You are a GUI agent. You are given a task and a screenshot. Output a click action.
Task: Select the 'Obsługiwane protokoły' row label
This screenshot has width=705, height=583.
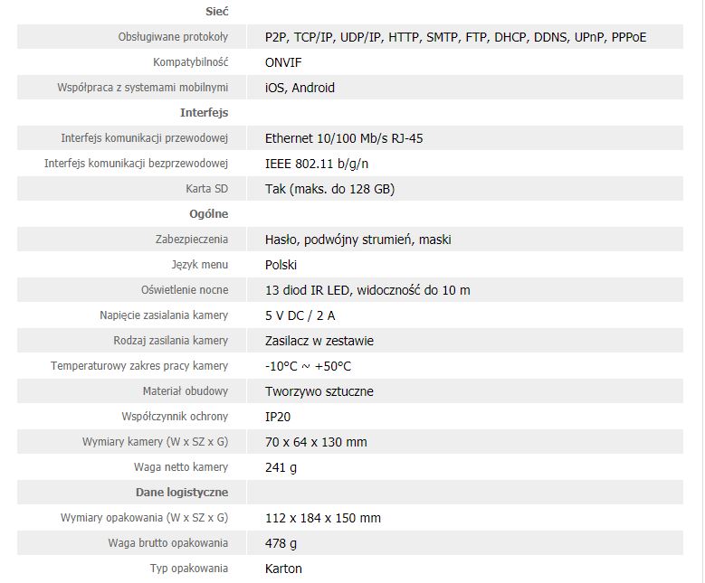coord(173,37)
